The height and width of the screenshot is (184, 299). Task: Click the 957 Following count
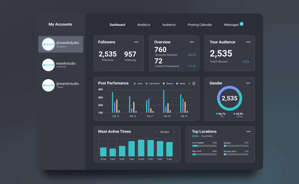[130, 54]
